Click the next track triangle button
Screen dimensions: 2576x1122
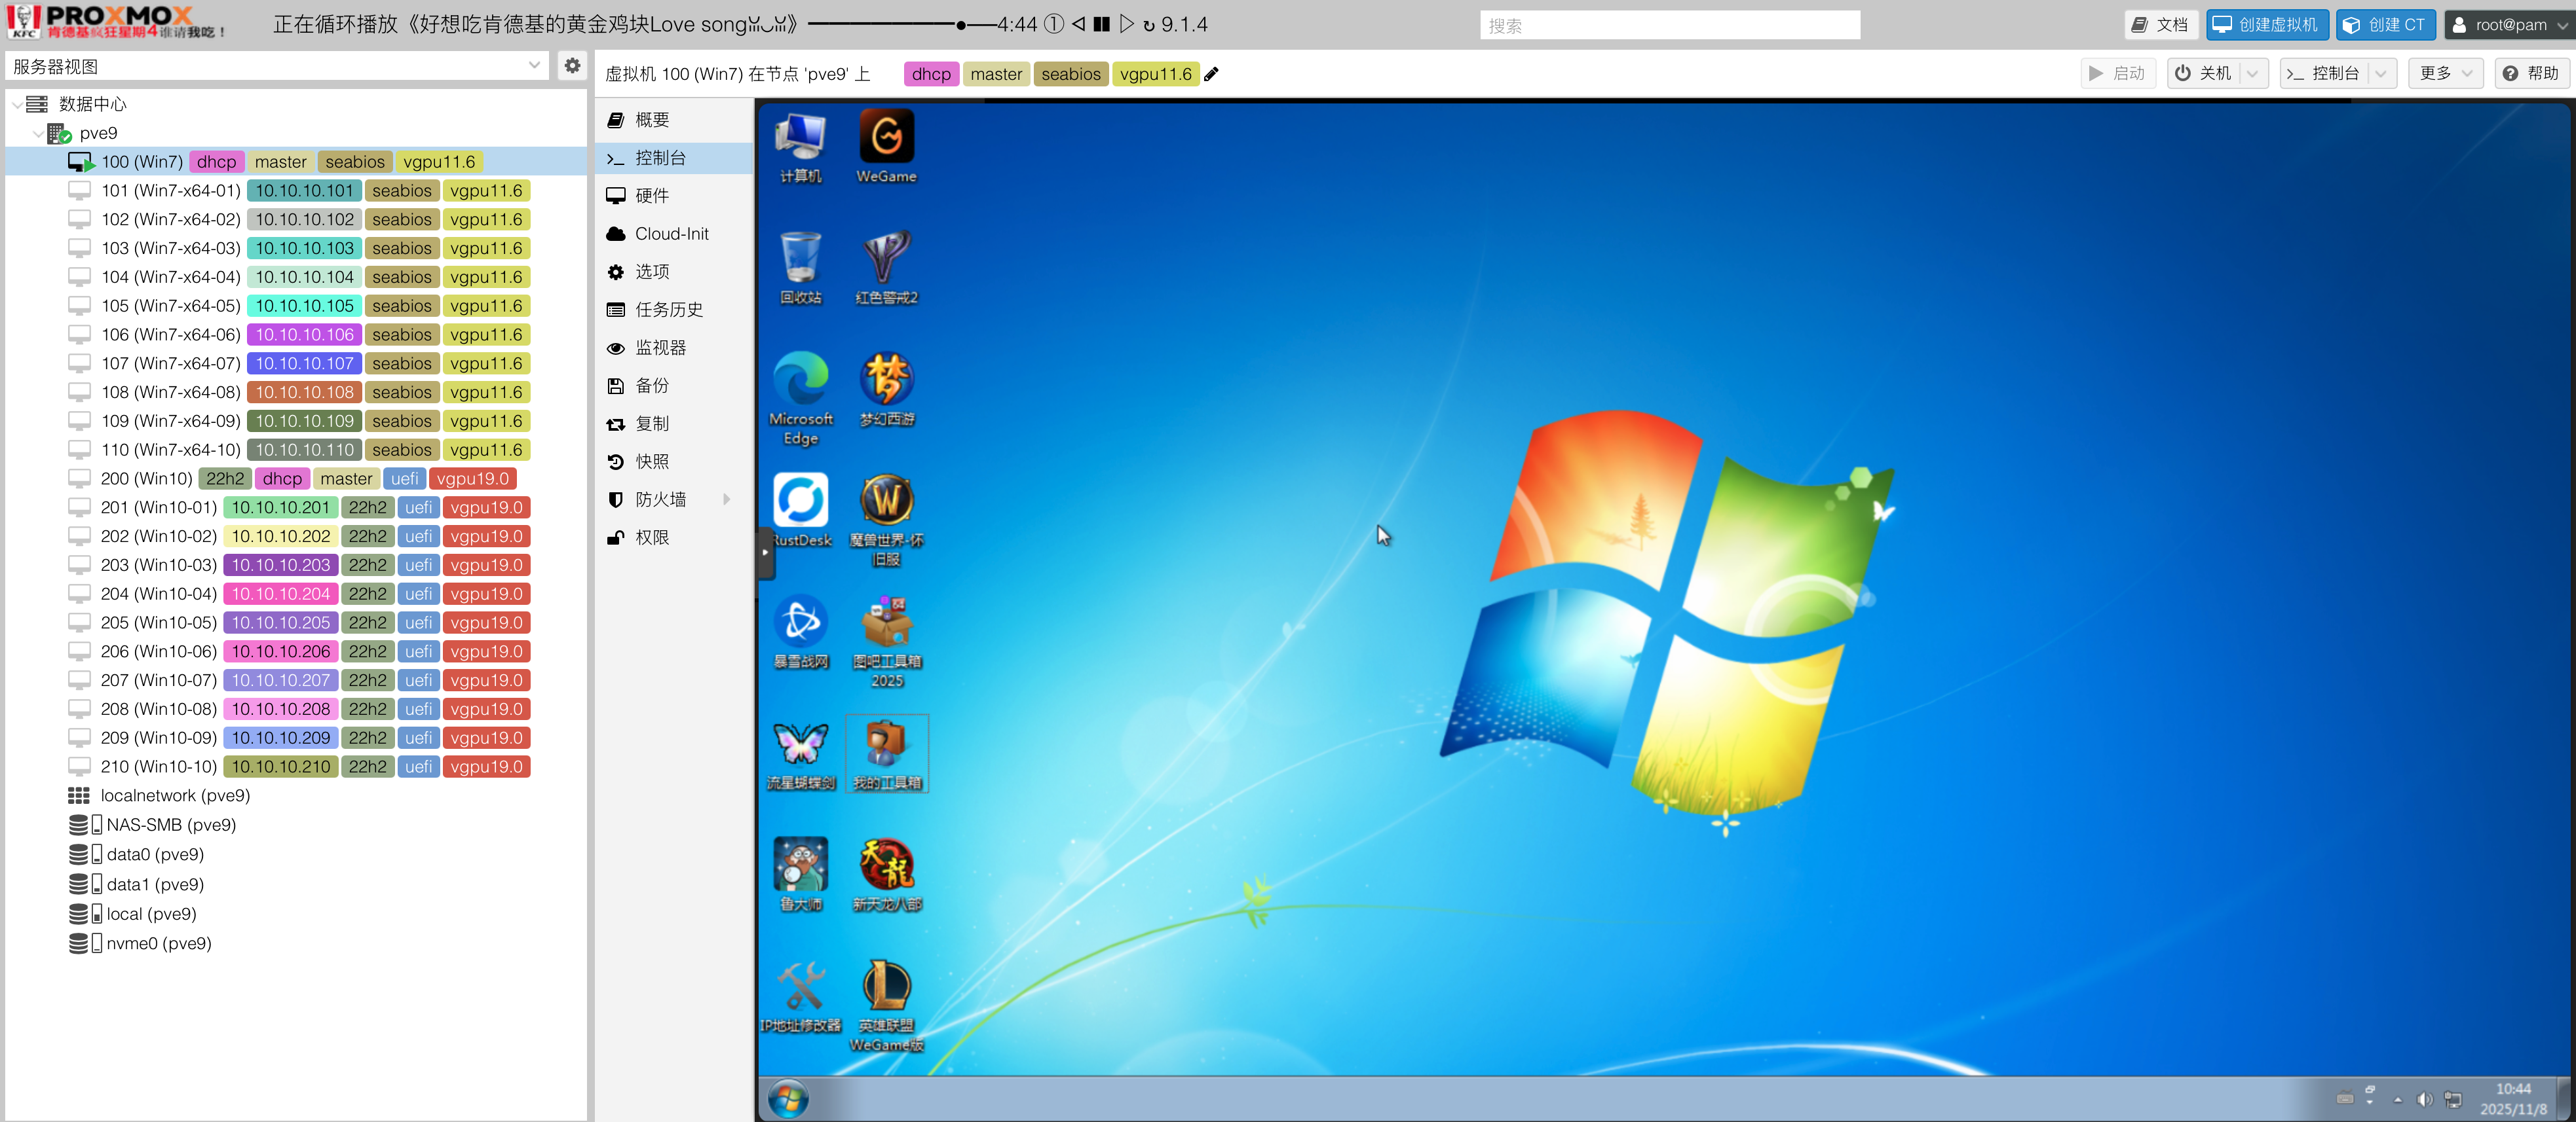click(1126, 24)
